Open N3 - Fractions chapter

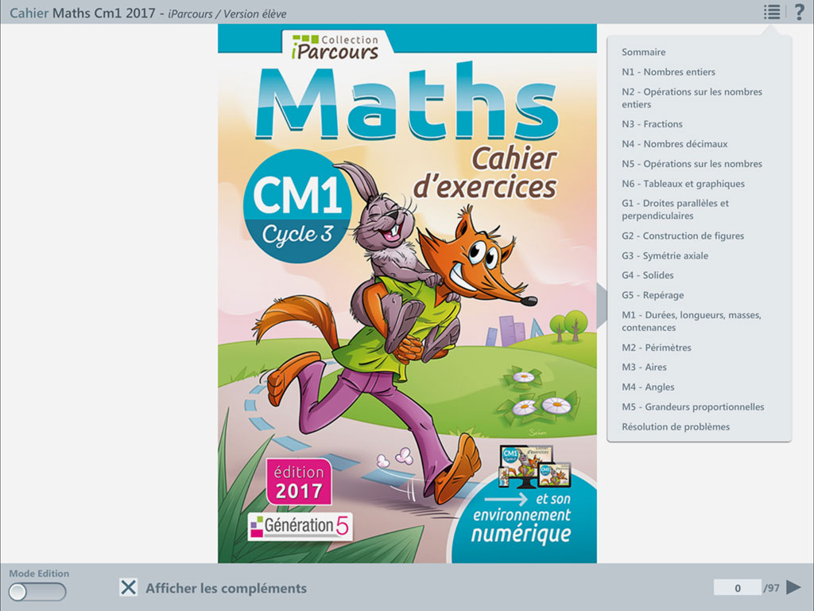pos(652,123)
